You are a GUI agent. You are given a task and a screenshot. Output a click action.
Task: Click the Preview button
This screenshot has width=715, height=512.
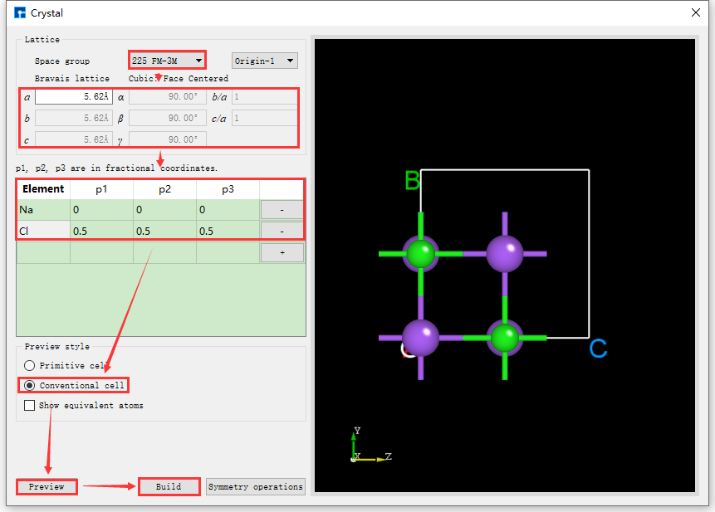47,486
